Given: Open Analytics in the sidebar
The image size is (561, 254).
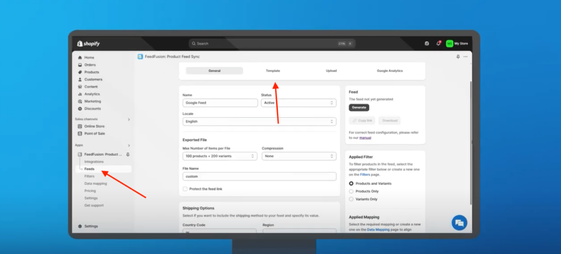Looking at the screenshot, I should pyautogui.click(x=92, y=94).
